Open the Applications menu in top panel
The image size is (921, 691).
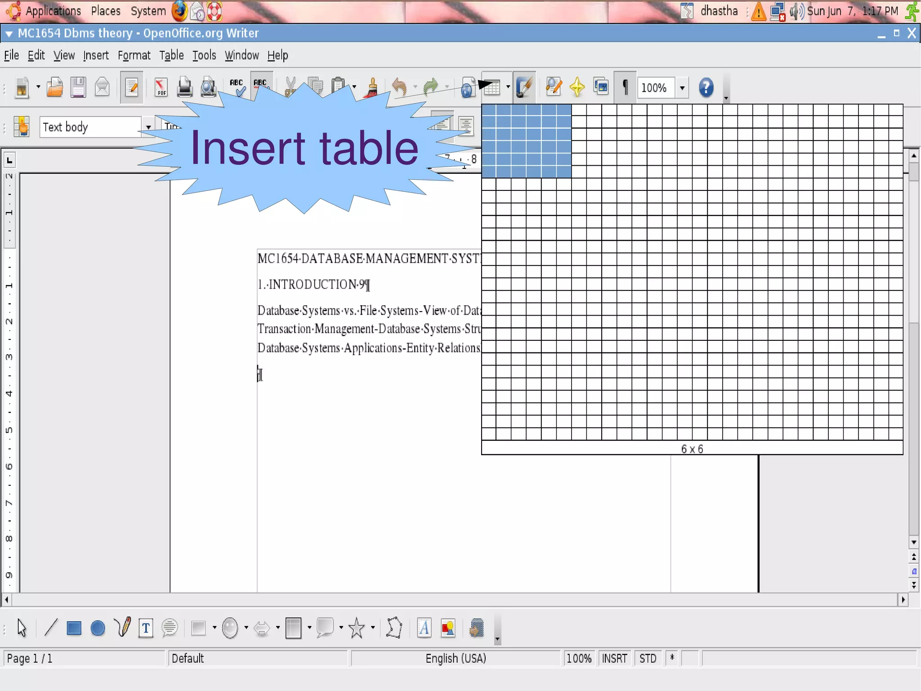[53, 11]
